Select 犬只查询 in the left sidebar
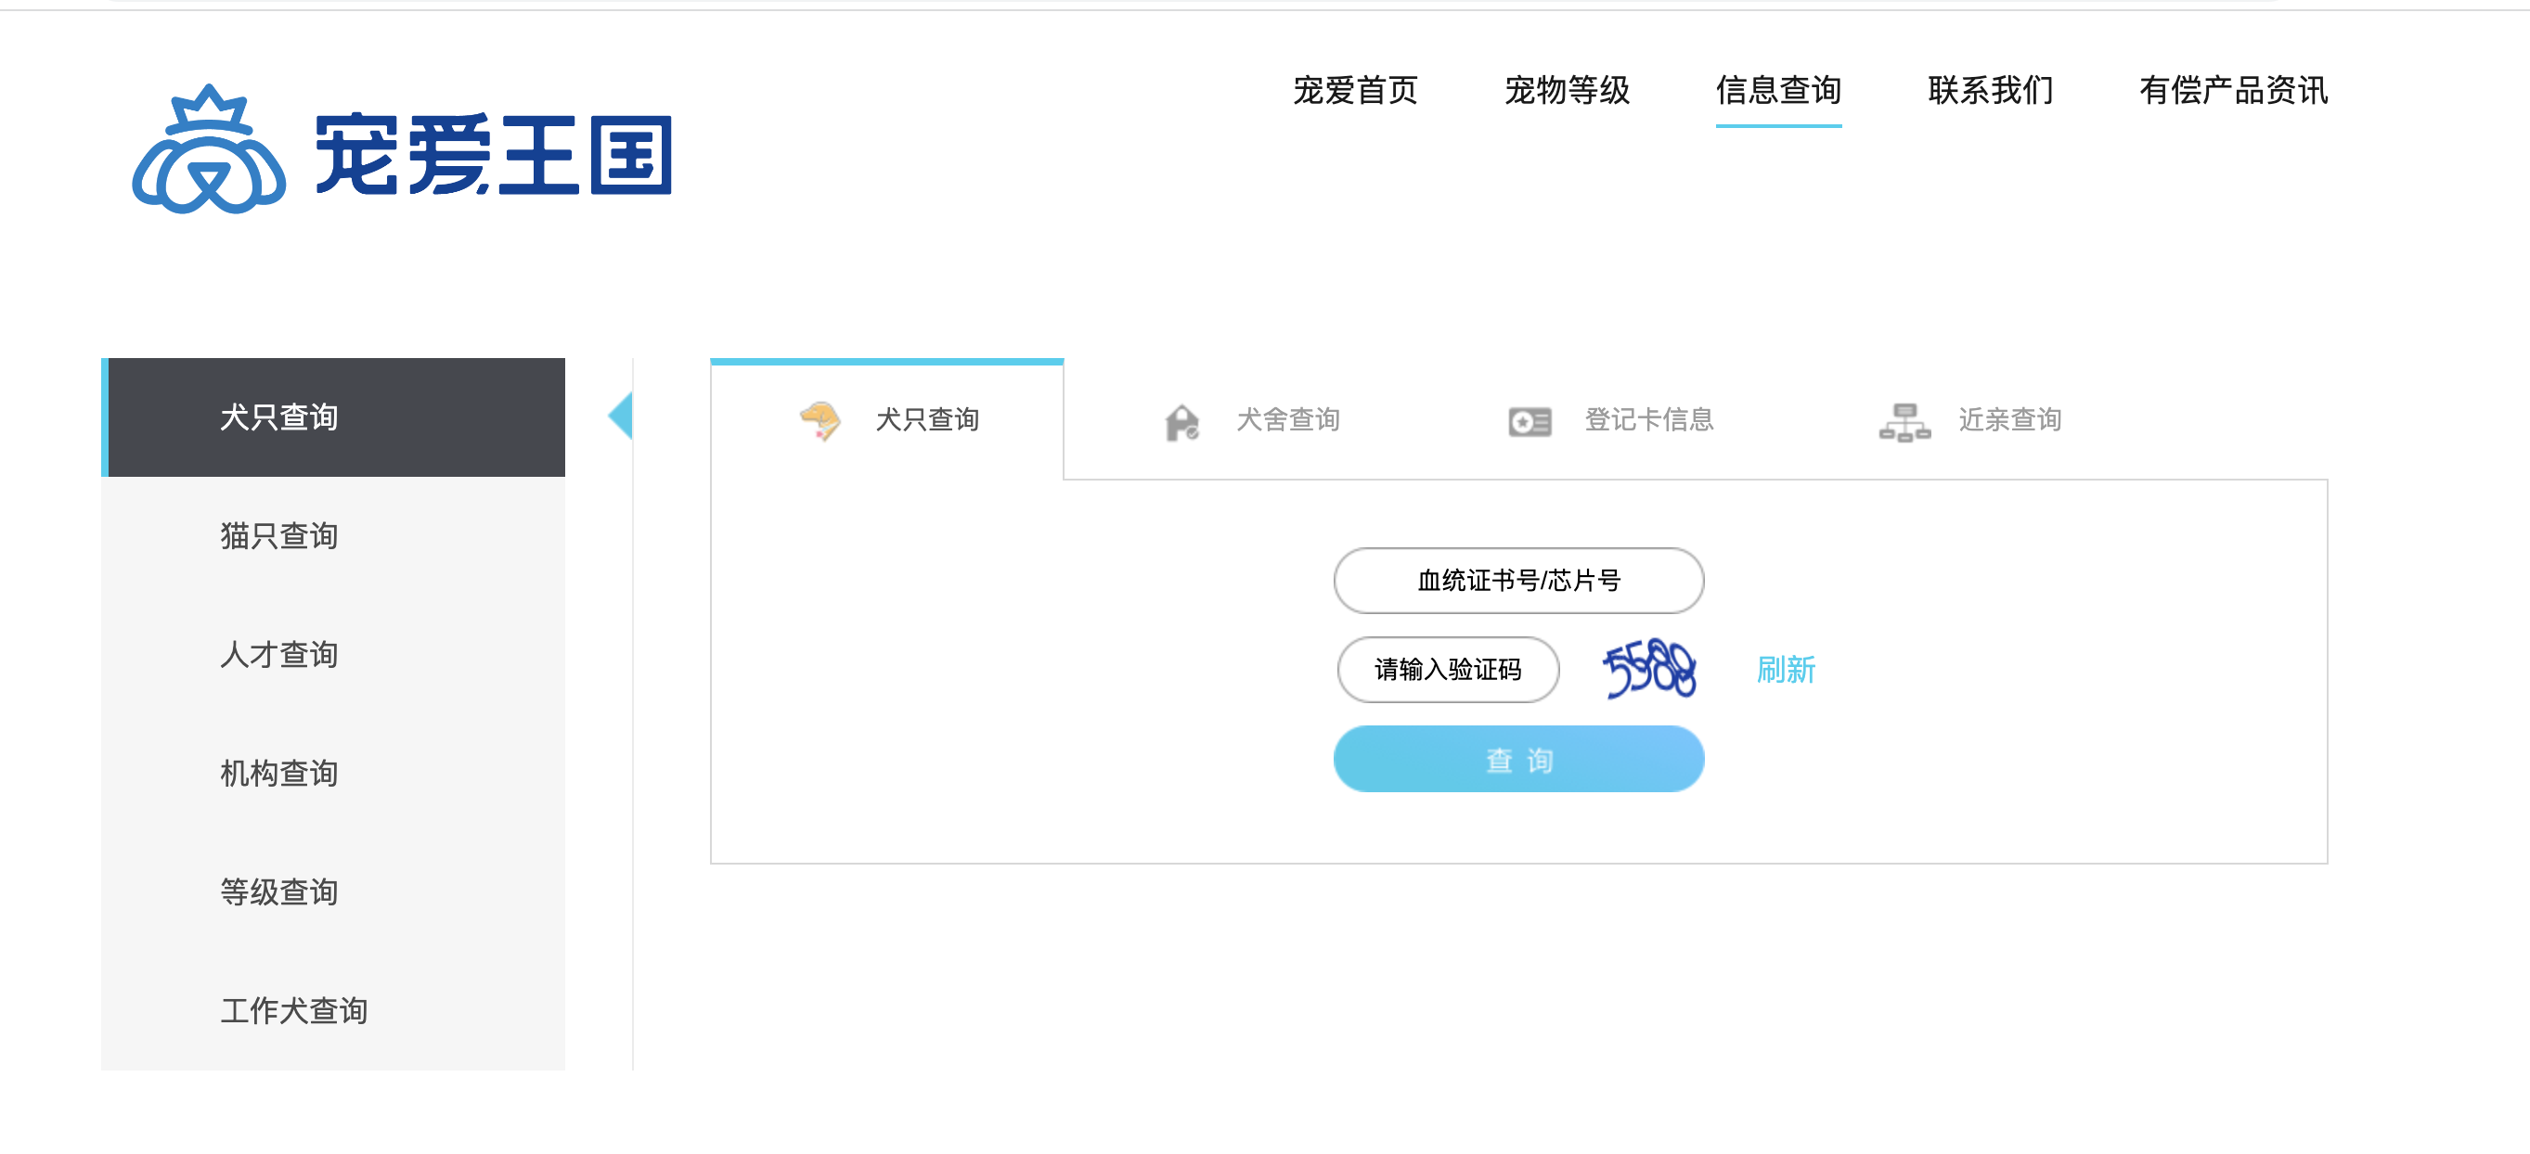The width and height of the screenshot is (2530, 1154). [333, 417]
